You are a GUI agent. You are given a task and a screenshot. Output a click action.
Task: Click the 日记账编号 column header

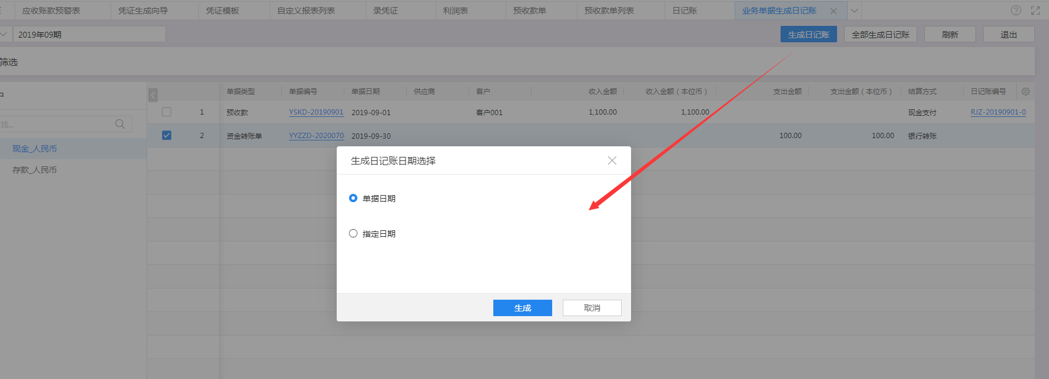[x=988, y=92]
